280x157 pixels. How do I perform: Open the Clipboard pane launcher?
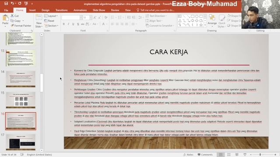(32, 31)
